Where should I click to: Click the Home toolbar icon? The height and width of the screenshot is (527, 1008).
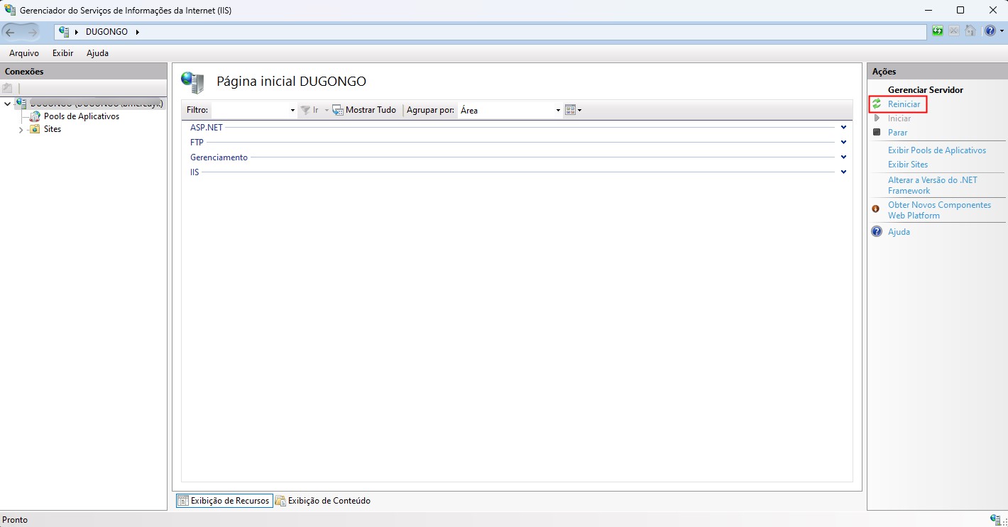(x=970, y=31)
